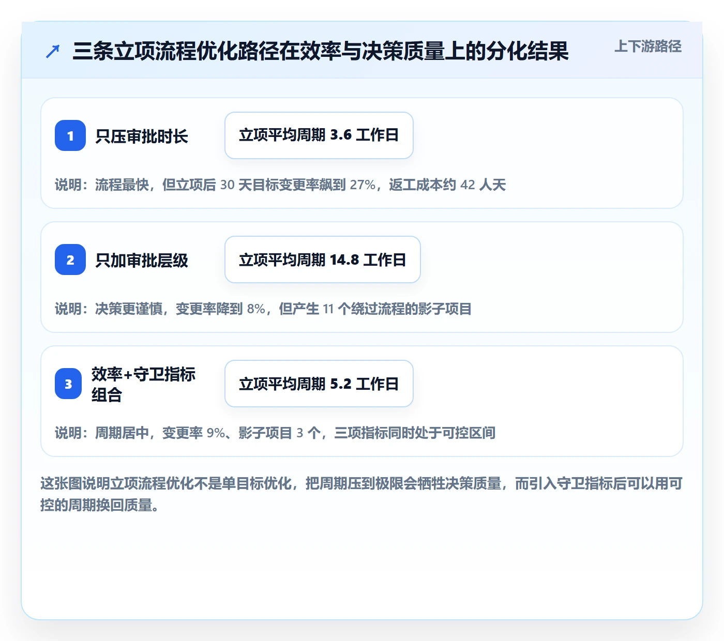This screenshot has height=641, width=724.
Task: Click the 上下游路径 label in the header
Action: tap(648, 46)
